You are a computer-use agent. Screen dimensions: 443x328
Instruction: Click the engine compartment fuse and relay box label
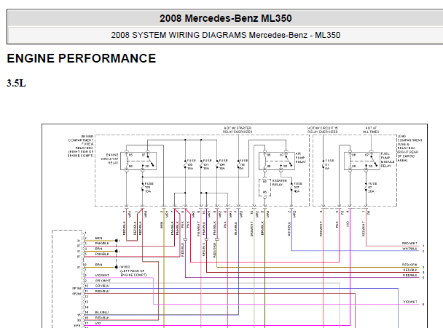[81, 146]
